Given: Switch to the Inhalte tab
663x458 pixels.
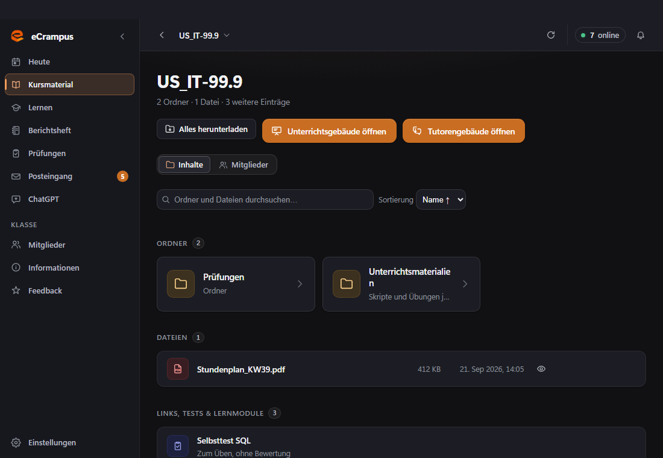Looking at the screenshot, I should [x=184, y=165].
